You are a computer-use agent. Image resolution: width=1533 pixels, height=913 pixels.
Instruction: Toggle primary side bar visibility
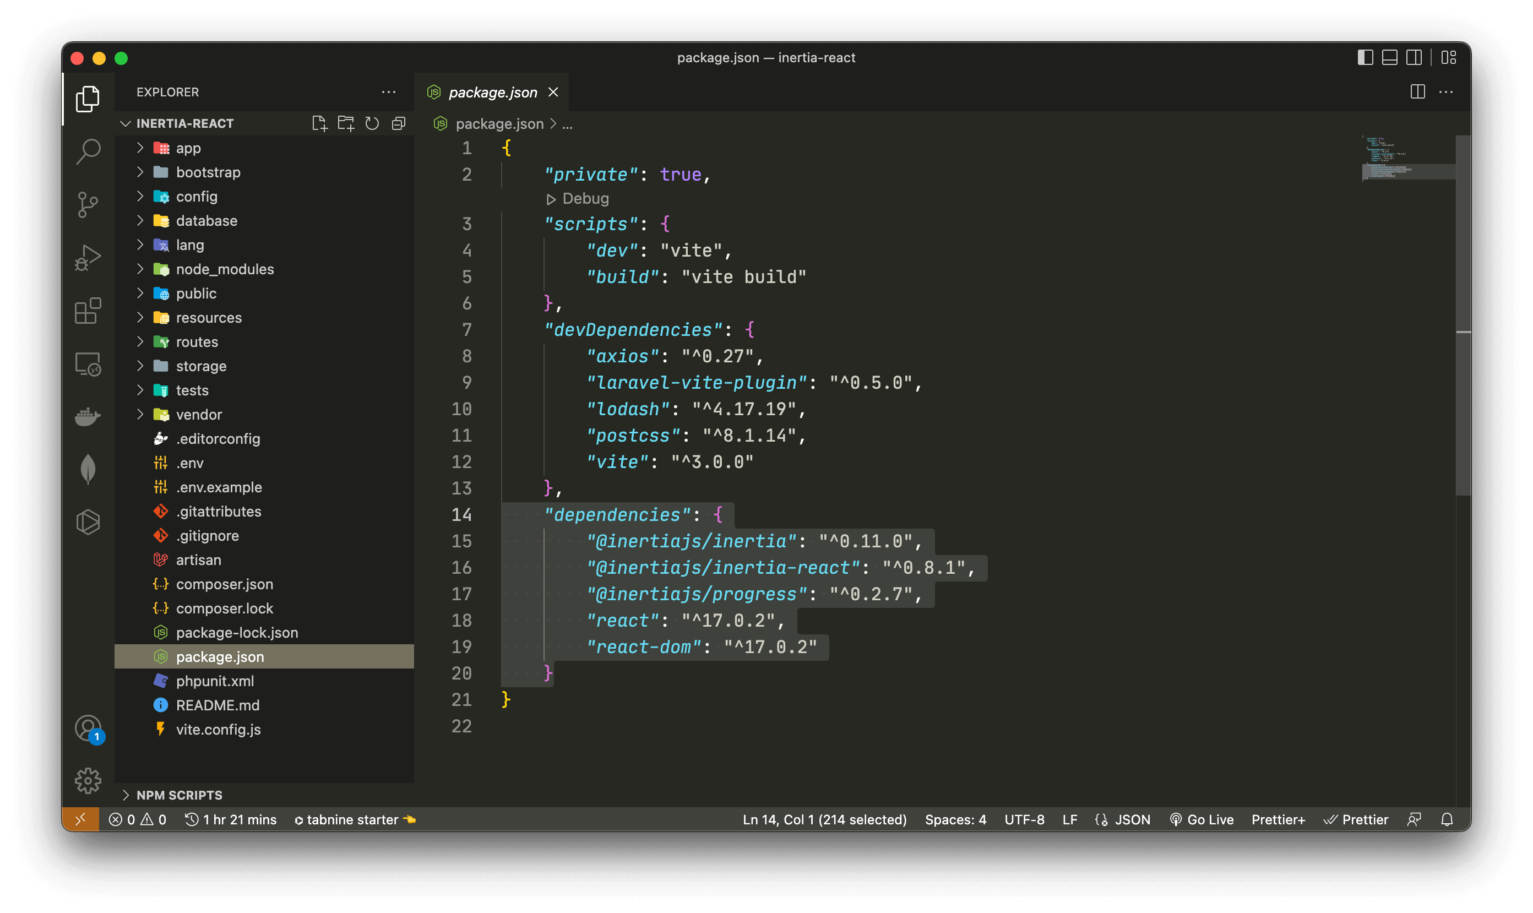tap(1365, 58)
